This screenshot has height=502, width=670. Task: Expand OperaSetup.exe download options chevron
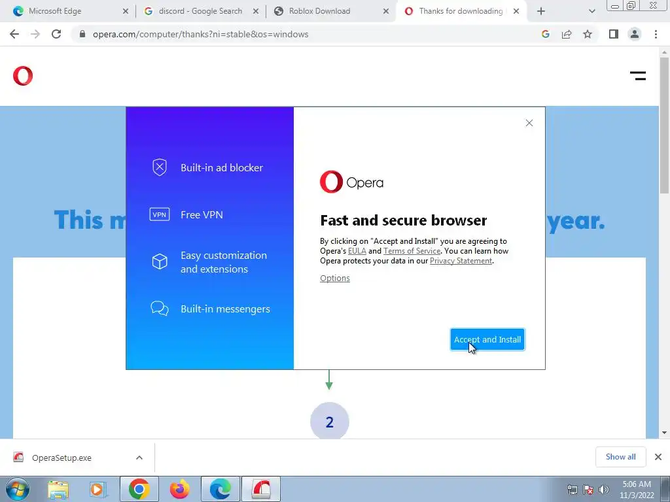tap(139, 458)
